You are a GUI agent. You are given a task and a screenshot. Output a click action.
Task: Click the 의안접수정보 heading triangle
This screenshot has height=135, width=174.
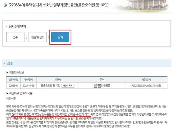[x=7, y=72]
